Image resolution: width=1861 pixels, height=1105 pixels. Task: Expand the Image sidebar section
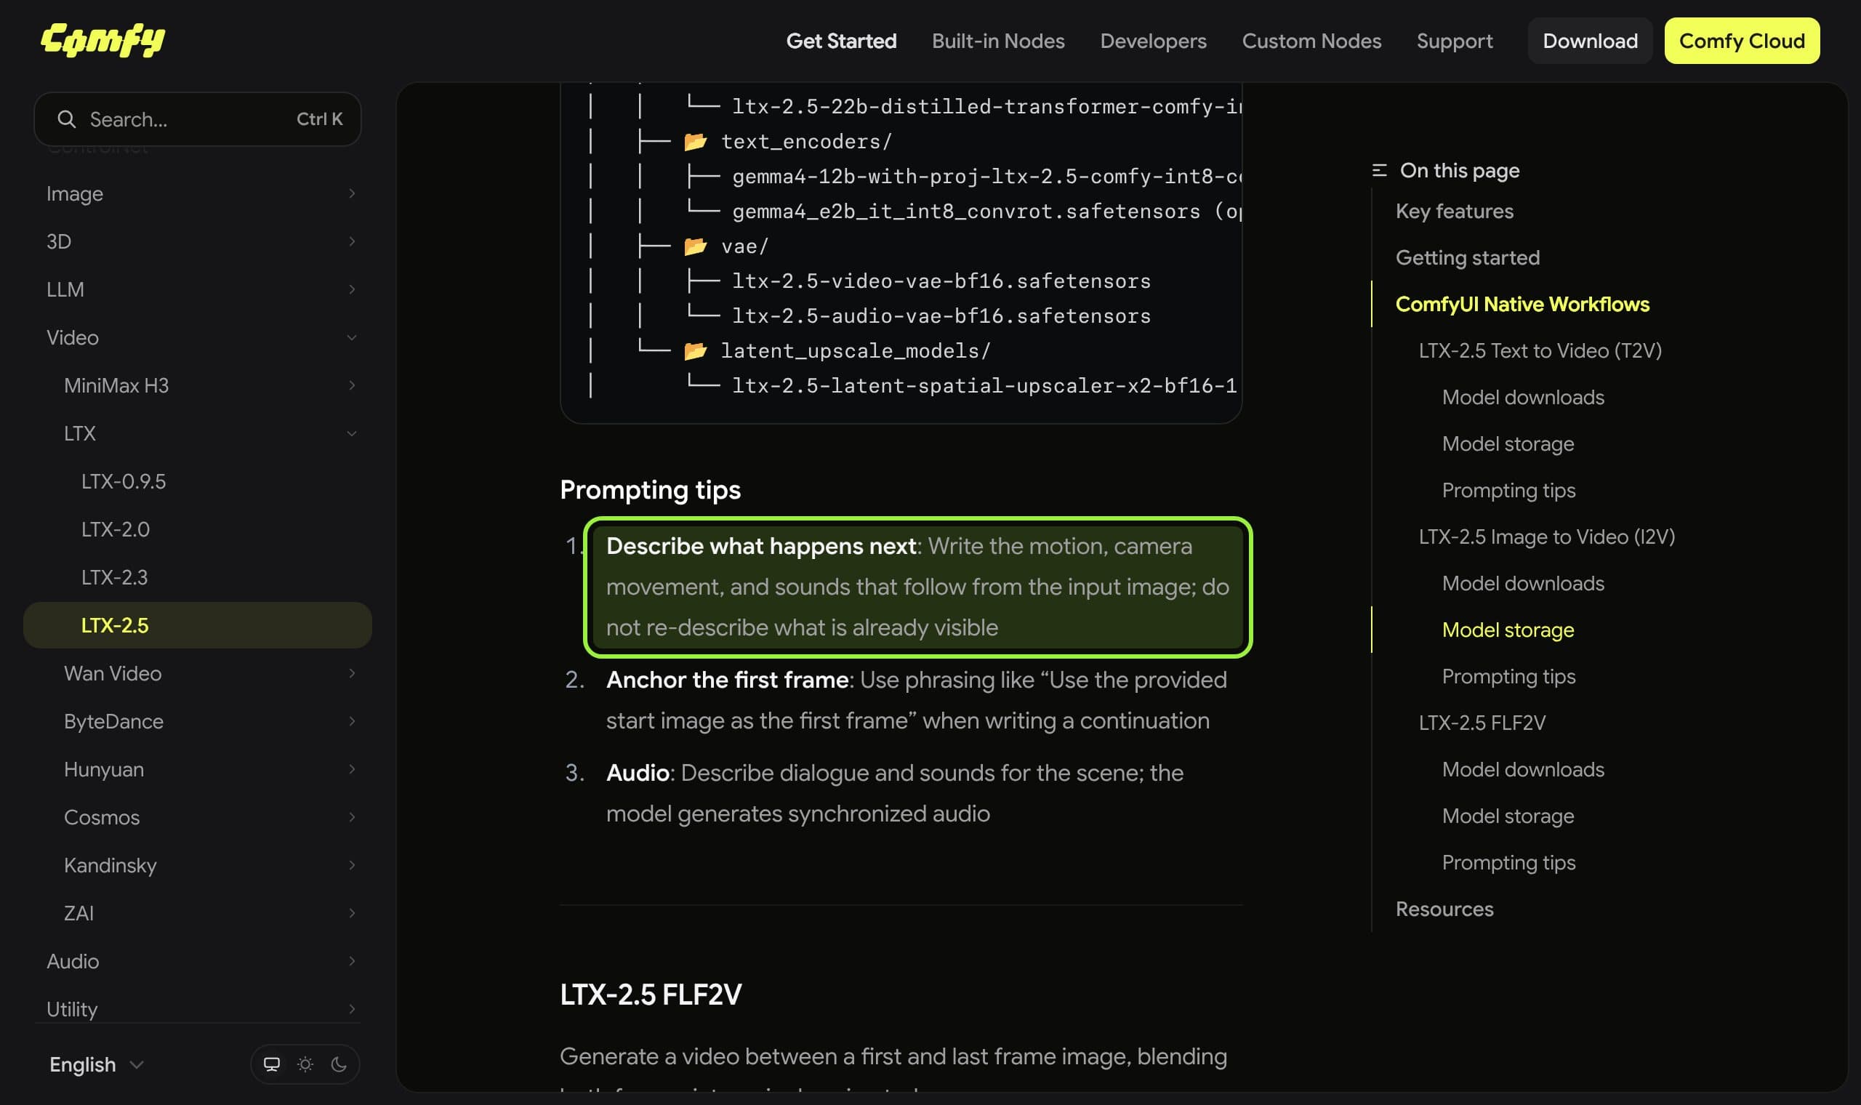197,193
